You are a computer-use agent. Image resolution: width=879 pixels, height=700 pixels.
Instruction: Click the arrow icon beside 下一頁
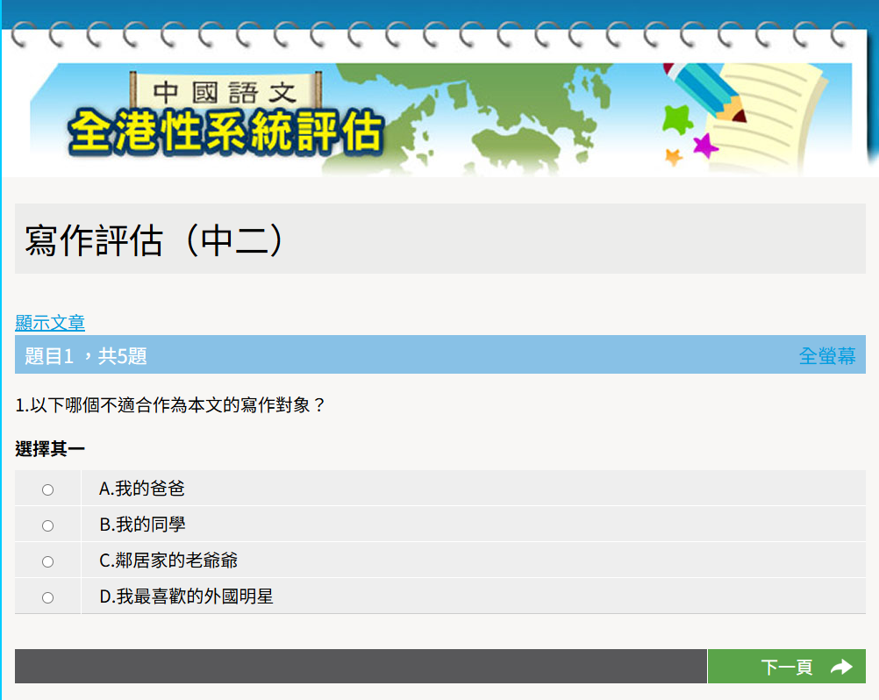tap(841, 668)
